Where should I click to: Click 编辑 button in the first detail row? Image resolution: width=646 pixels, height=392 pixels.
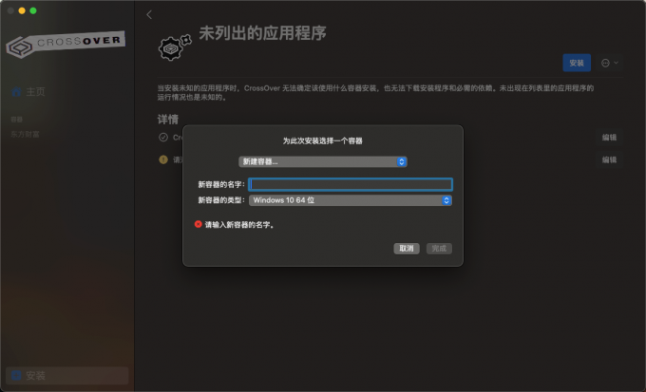click(609, 138)
